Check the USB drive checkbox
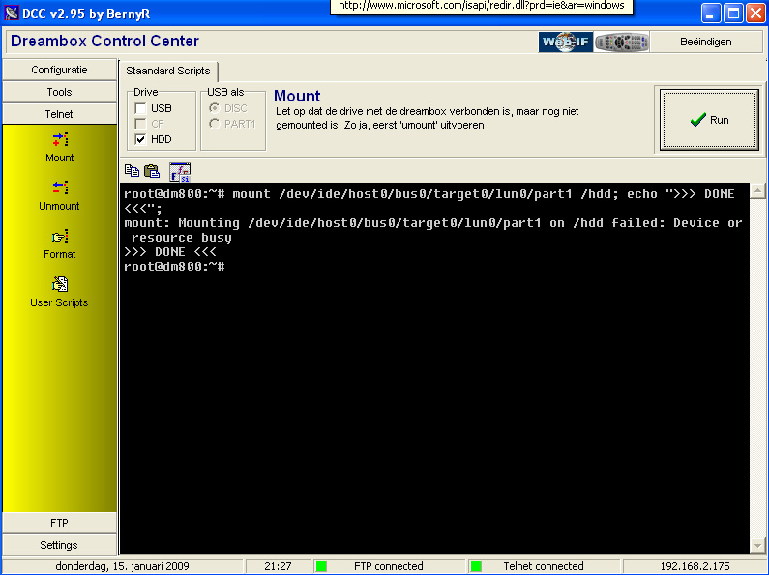769x575 pixels. pyautogui.click(x=141, y=108)
